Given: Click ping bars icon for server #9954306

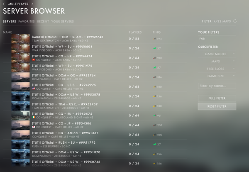Looking at the screenshot, I should [x=154, y=125].
